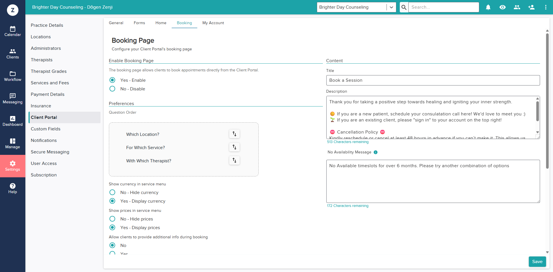Open the Help section in sidebar
This screenshot has width=553, height=272.
13,188
